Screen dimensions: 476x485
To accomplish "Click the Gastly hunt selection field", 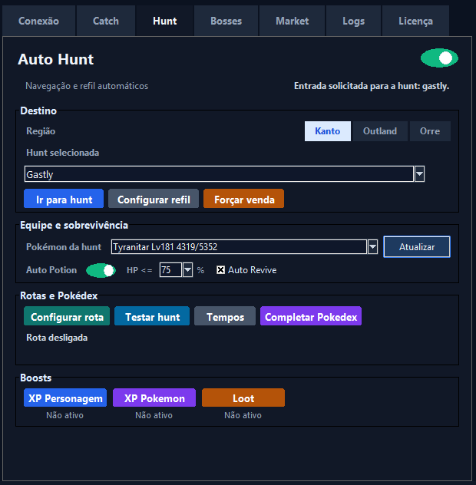I will [219, 174].
